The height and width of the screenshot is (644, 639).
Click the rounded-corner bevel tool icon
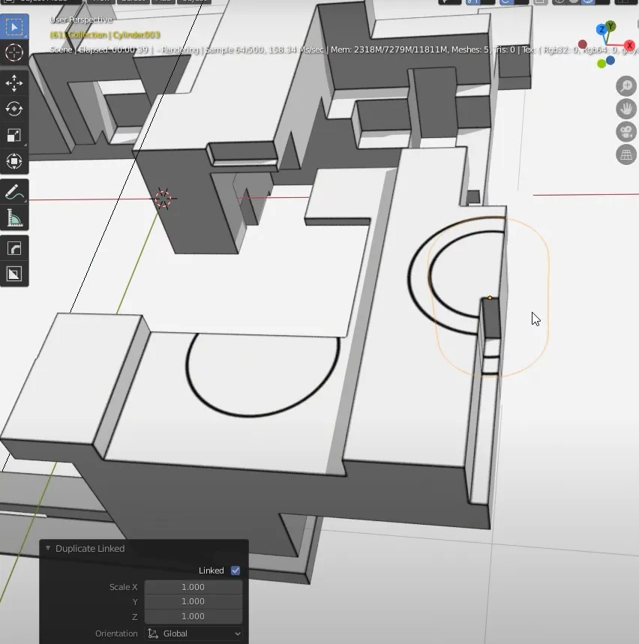coord(14,248)
